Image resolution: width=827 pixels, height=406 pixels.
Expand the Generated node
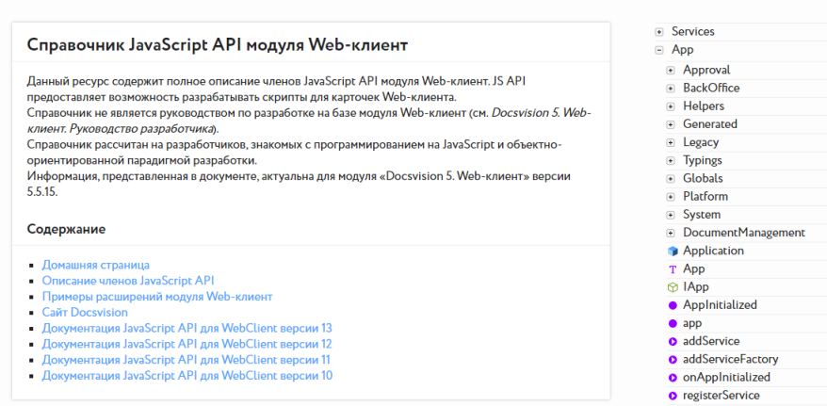pos(671,124)
